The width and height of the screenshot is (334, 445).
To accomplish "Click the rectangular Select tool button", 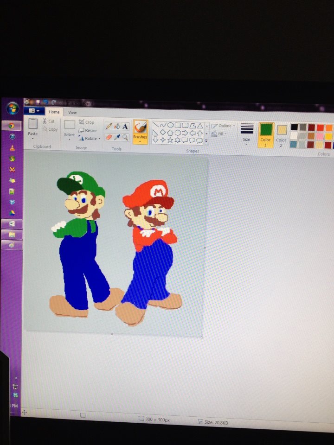I will (69, 125).
